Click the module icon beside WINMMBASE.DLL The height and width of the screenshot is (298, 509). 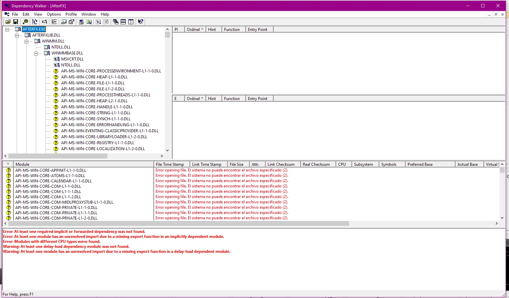pyautogui.click(x=47, y=53)
